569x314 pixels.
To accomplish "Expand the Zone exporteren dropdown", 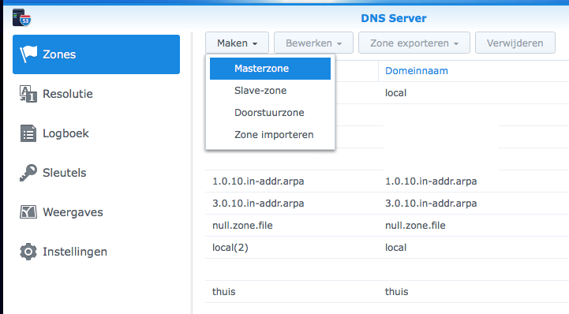I will [x=414, y=43].
